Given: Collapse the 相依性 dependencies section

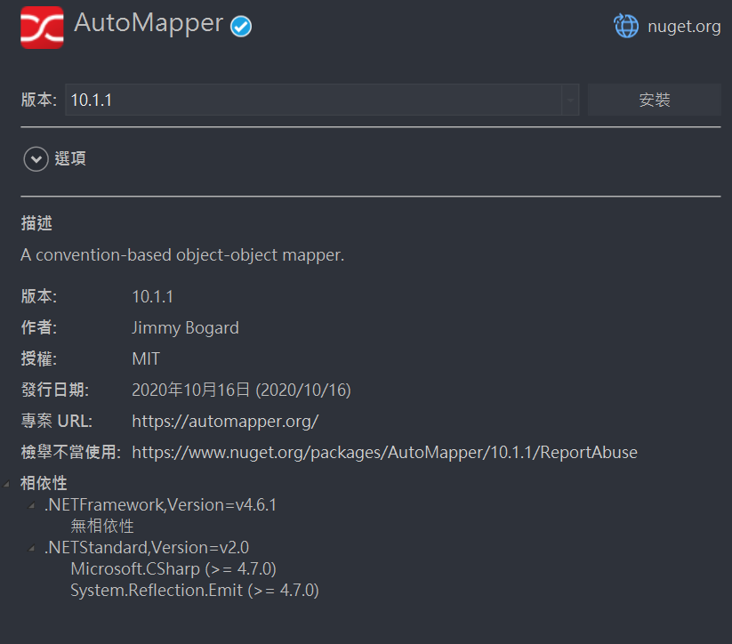Looking at the screenshot, I should click(x=6, y=484).
